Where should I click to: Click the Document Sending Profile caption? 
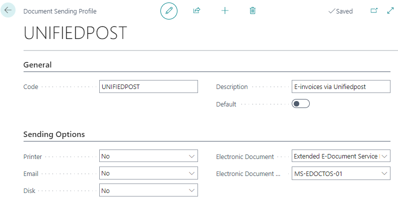[x=60, y=11]
